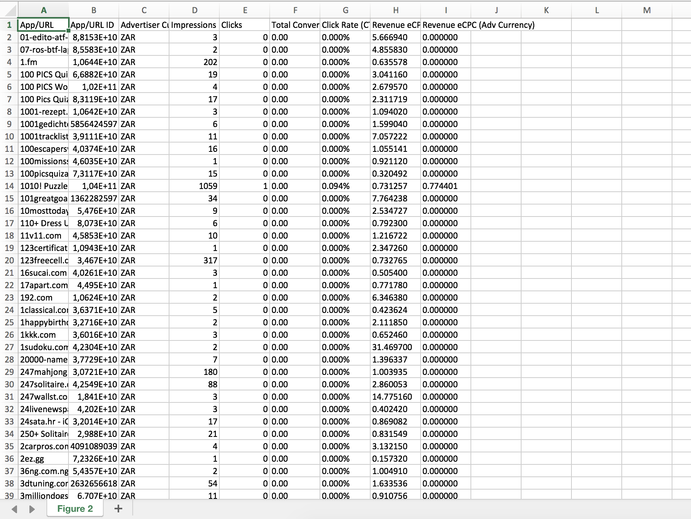Select column A header
Image resolution: width=691 pixels, height=519 pixels.
[x=44, y=10]
